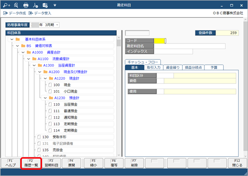Screen dimensions: 248x176
Task: Collapse the BS 貸借対照表 node
Action: coord(17,46)
